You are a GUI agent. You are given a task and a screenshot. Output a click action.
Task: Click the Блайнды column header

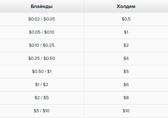click(42, 6)
